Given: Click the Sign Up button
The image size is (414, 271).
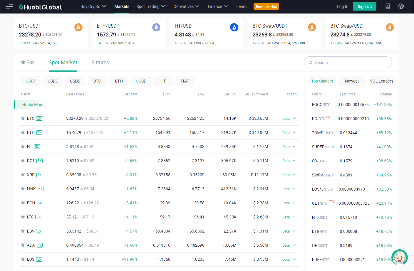Looking at the screenshot, I should [x=365, y=6].
